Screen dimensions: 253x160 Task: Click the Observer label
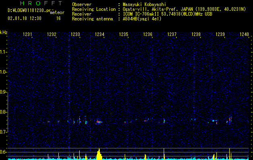[x=82, y=4]
